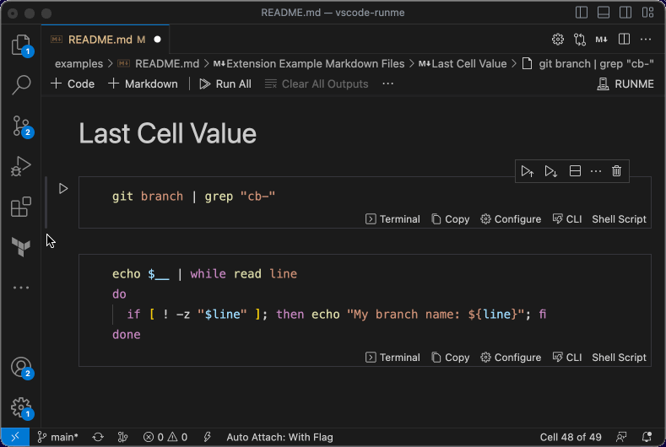
Task: Open the Explorer view in activity bar
Action: click(x=21, y=45)
